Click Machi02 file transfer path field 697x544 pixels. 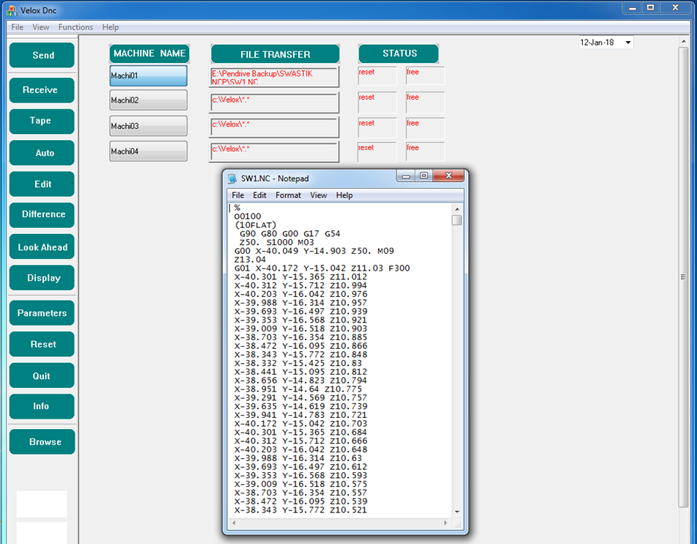[274, 103]
